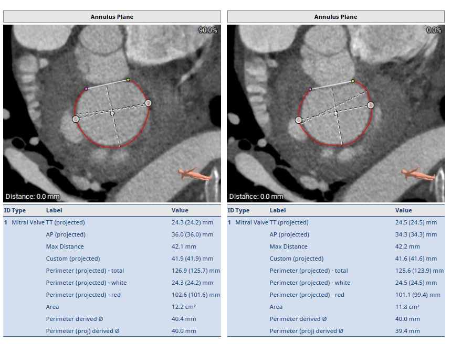Image resolution: width=451 pixels, height=344 pixels.
Task: Click the Annulus Plane title above 0.0% view
Action: tap(335, 17)
